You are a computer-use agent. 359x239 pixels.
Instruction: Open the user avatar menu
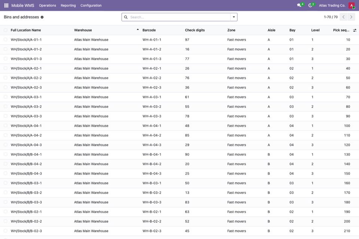352,5
